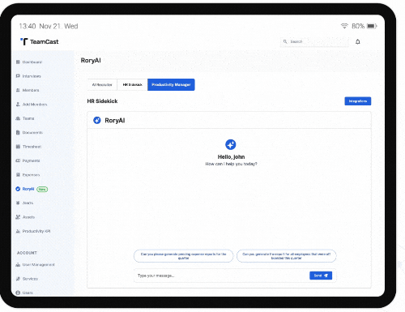Click the Teams group icon
Image resolution: width=405 pixels, height=312 pixels.
18,118
